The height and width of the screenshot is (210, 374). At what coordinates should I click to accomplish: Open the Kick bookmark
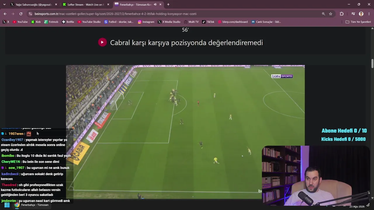click(x=36, y=22)
